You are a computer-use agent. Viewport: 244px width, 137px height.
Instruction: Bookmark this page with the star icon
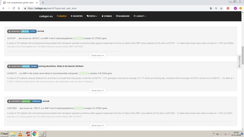pyautogui.click(x=221, y=8)
